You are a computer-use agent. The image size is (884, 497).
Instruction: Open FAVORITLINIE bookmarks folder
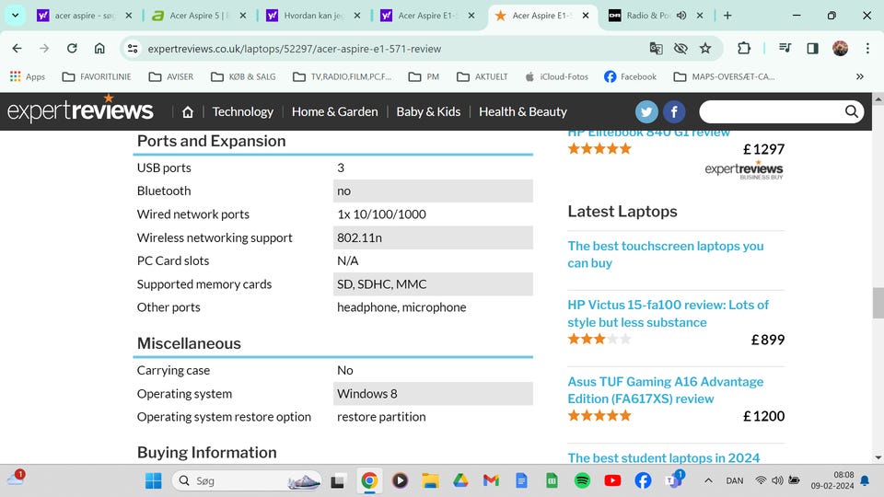tap(97, 76)
